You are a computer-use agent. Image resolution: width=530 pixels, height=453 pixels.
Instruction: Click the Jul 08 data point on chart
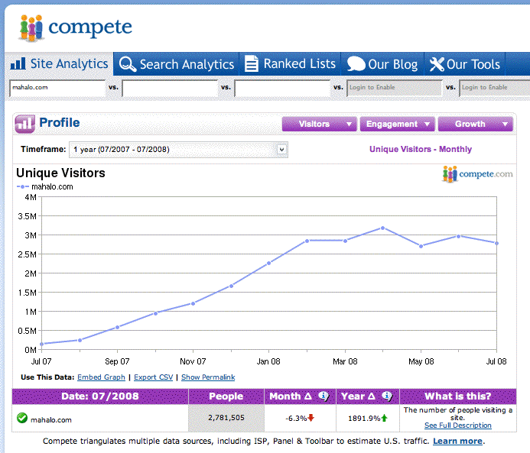click(496, 244)
